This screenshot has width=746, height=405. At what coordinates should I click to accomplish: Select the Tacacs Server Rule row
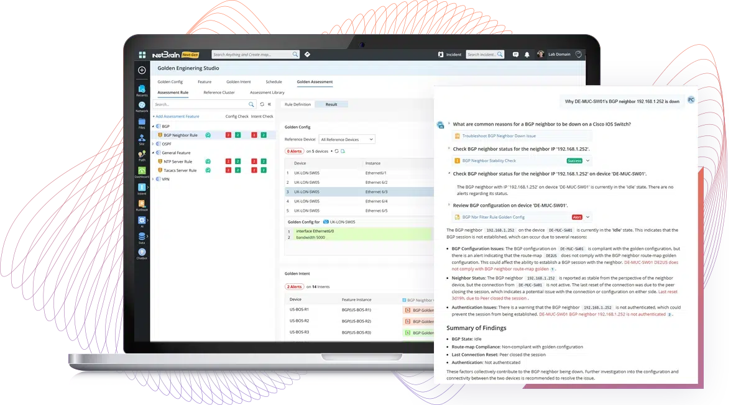(213, 170)
